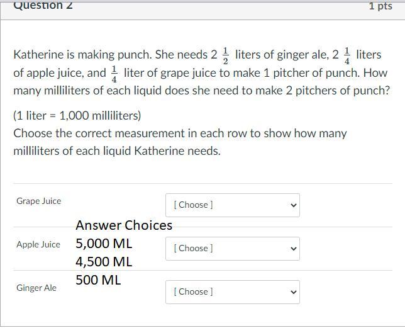The height and width of the screenshot is (328, 405).
Task: Click the 'Choose the correct measurement' instruction line
Action: click(x=180, y=133)
